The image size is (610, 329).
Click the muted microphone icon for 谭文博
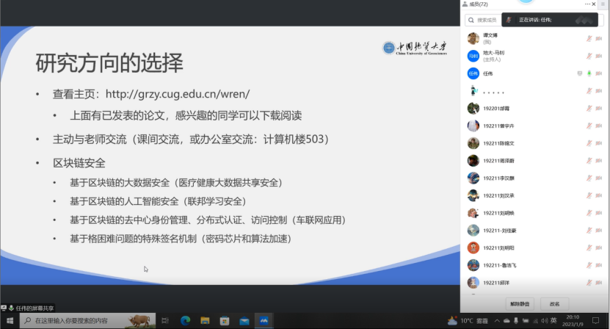589,38
